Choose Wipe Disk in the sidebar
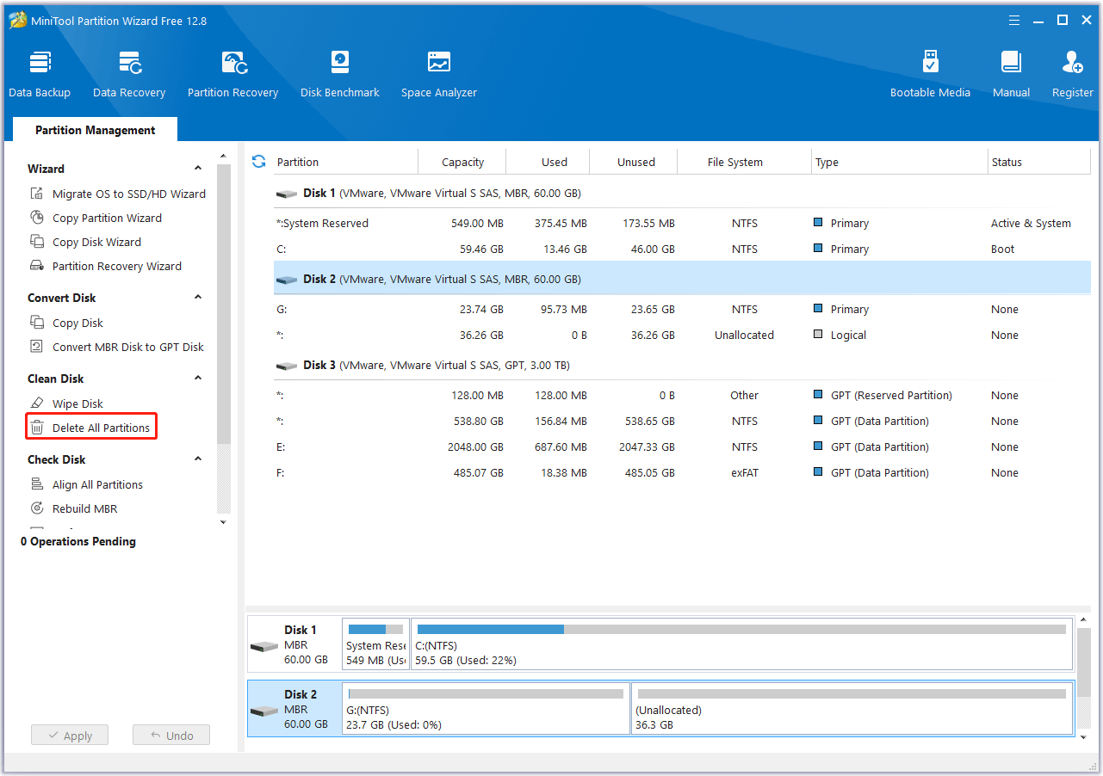1103x776 pixels. (x=66, y=403)
